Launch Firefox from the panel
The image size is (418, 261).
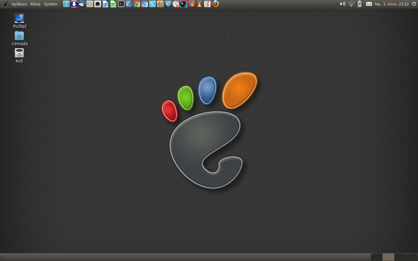tap(215, 4)
